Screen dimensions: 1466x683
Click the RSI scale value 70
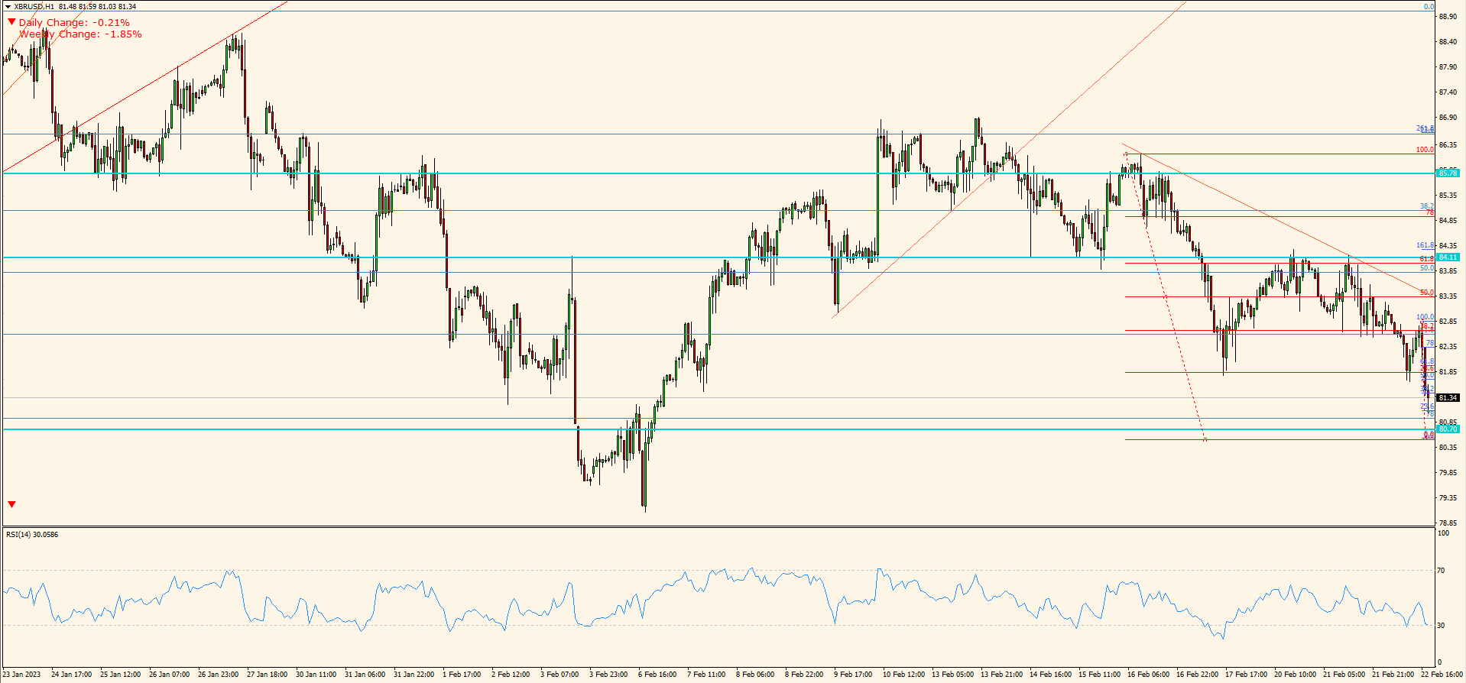[1441, 571]
